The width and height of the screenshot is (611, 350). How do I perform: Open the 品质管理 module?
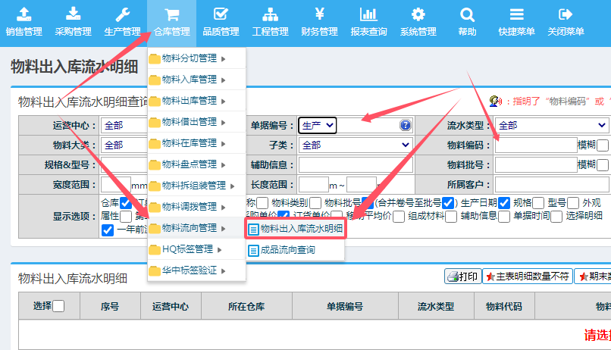[x=221, y=22]
